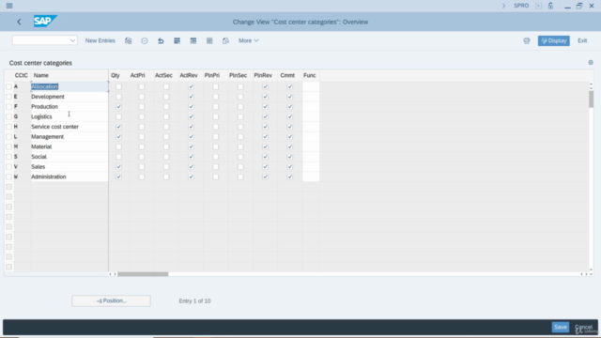Click the new session icon next to SPRO
The height and width of the screenshot is (338, 601).
pos(538,6)
